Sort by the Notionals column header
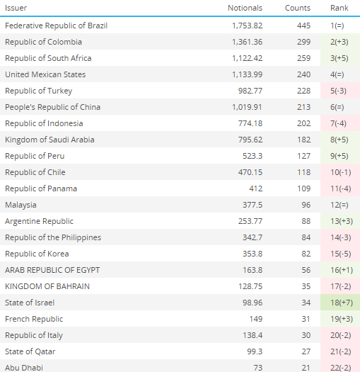 click(245, 8)
